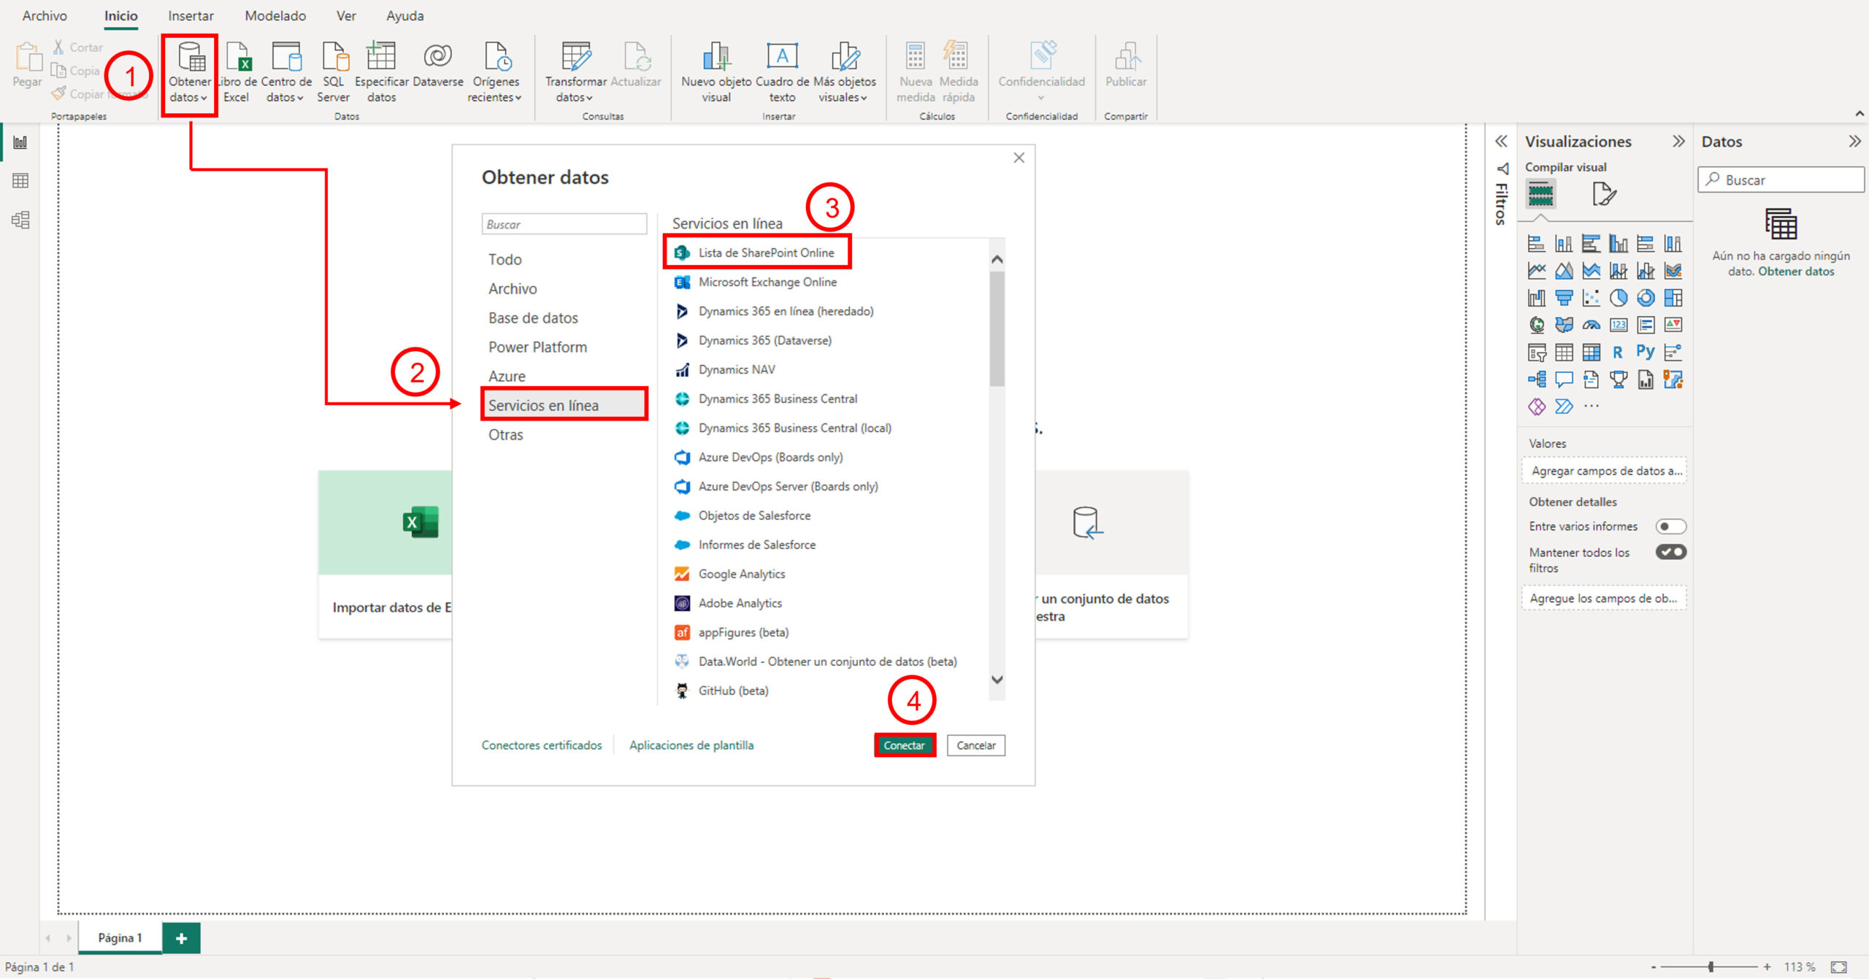Switch to report view in left sidebar
Viewport: 1869px width, 979px height.
tap(20, 142)
